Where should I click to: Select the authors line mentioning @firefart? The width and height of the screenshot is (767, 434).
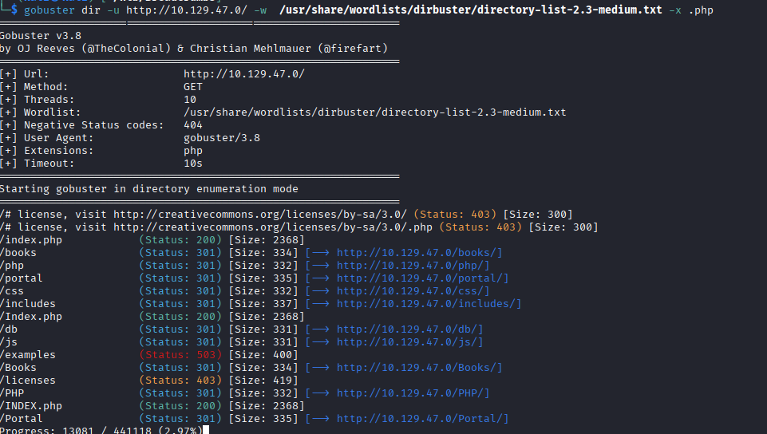(x=194, y=49)
